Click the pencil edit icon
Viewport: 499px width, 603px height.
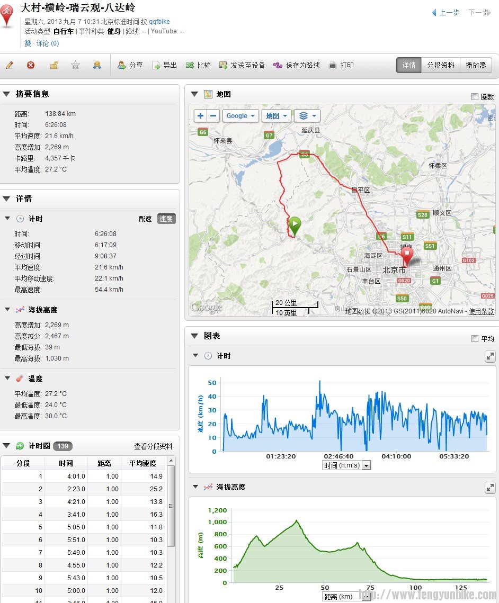click(x=10, y=65)
